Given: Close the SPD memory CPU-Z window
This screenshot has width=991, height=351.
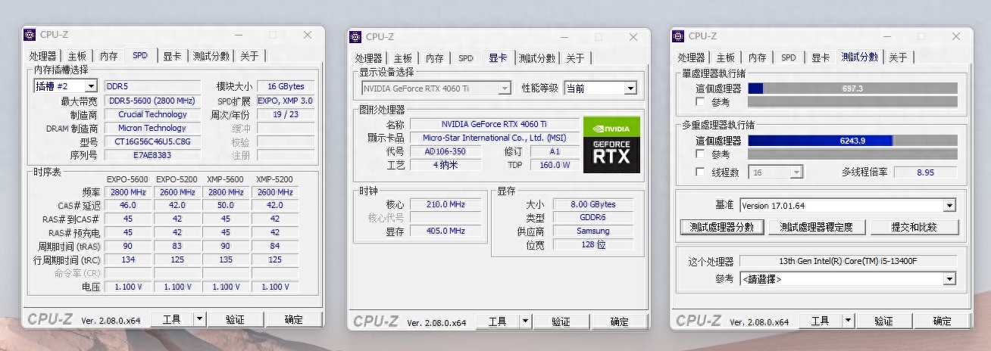Looking at the screenshot, I should click(308, 35).
